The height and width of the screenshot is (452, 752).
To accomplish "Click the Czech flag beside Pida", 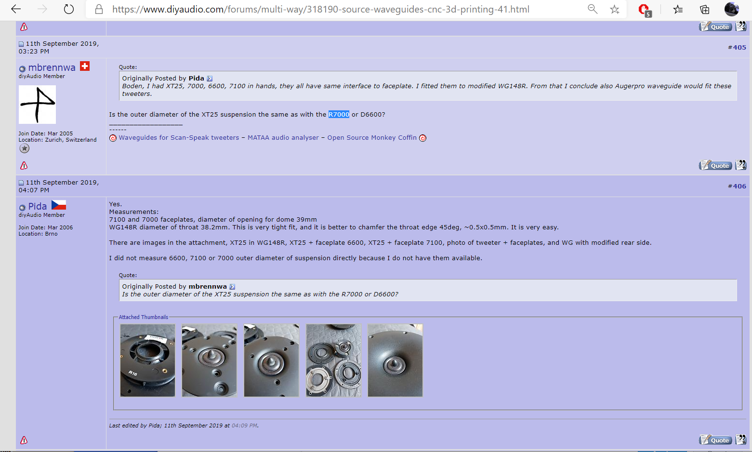I will tap(59, 205).
